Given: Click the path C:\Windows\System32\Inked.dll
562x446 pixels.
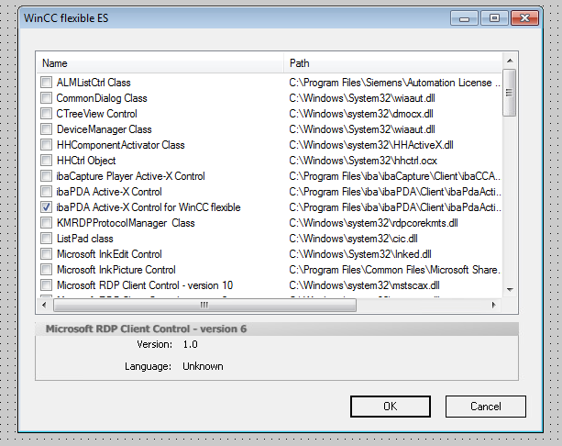Looking at the screenshot, I should coord(360,254).
